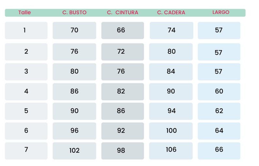The height and width of the screenshot is (166, 259).
Task: Click bust value 70 for size 1
Action: (74, 30)
